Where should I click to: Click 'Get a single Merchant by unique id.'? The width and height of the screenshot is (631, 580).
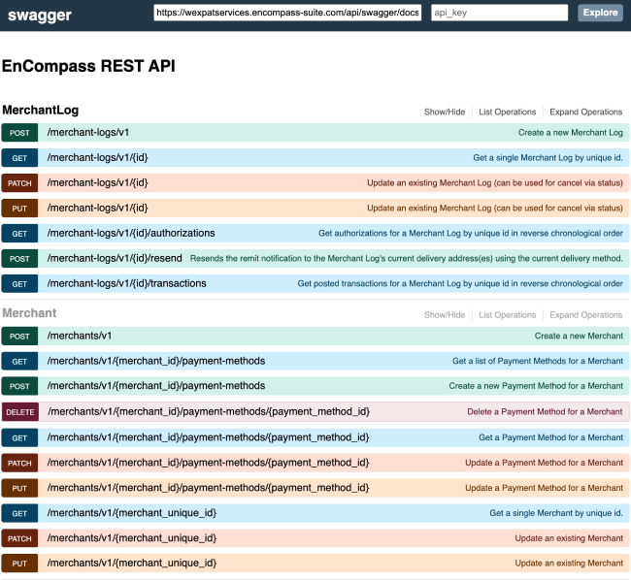[556, 513]
